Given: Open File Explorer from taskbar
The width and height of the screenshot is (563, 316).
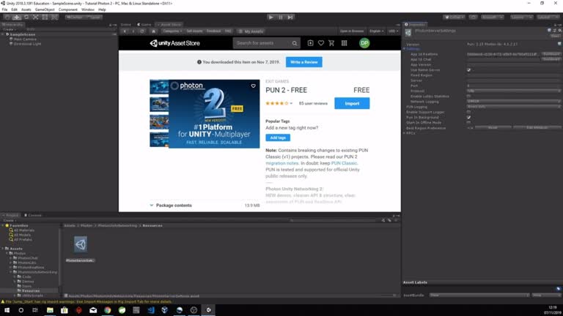Looking at the screenshot, I should [x=50, y=310].
